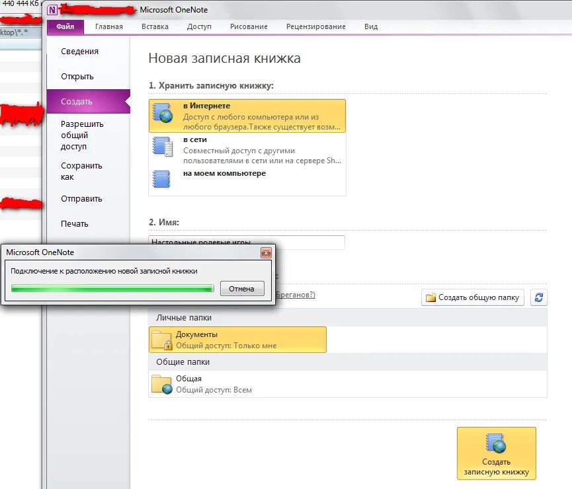Click 'Общий доступ: Только мне' text

click(x=226, y=346)
